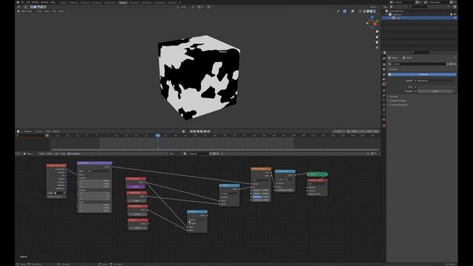Toggle Collection exclude checkbox in outliner
This screenshot has width=473, height=266.
(452, 15)
